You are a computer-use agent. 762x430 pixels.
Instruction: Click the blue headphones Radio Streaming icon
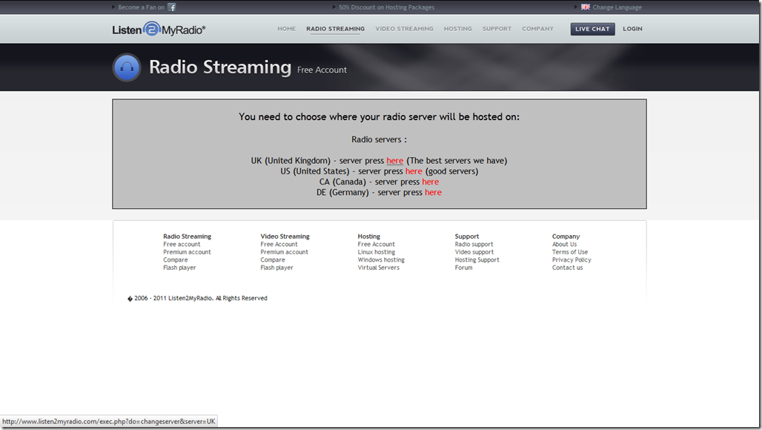click(127, 67)
